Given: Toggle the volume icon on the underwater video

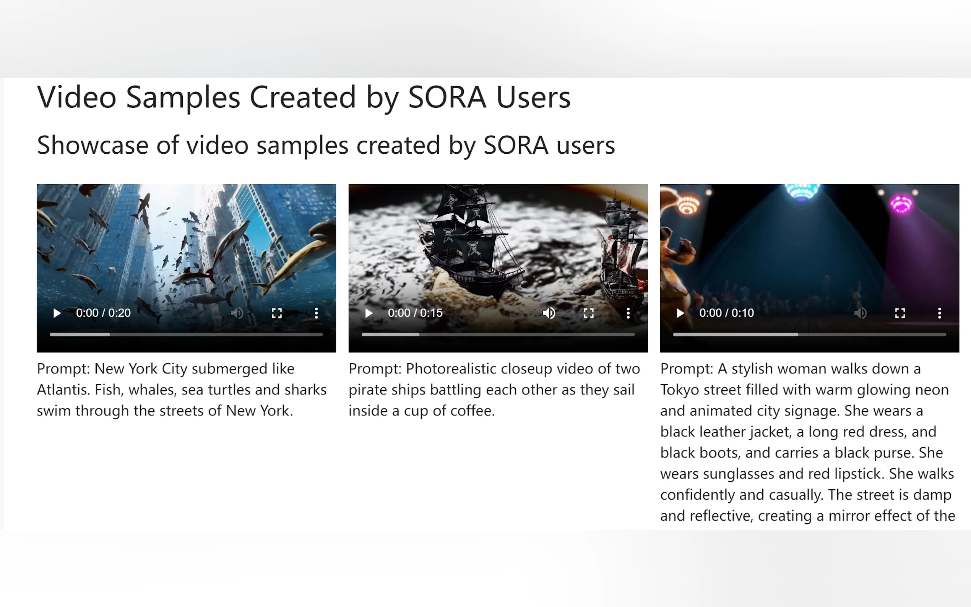Looking at the screenshot, I should (x=237, y=313).
